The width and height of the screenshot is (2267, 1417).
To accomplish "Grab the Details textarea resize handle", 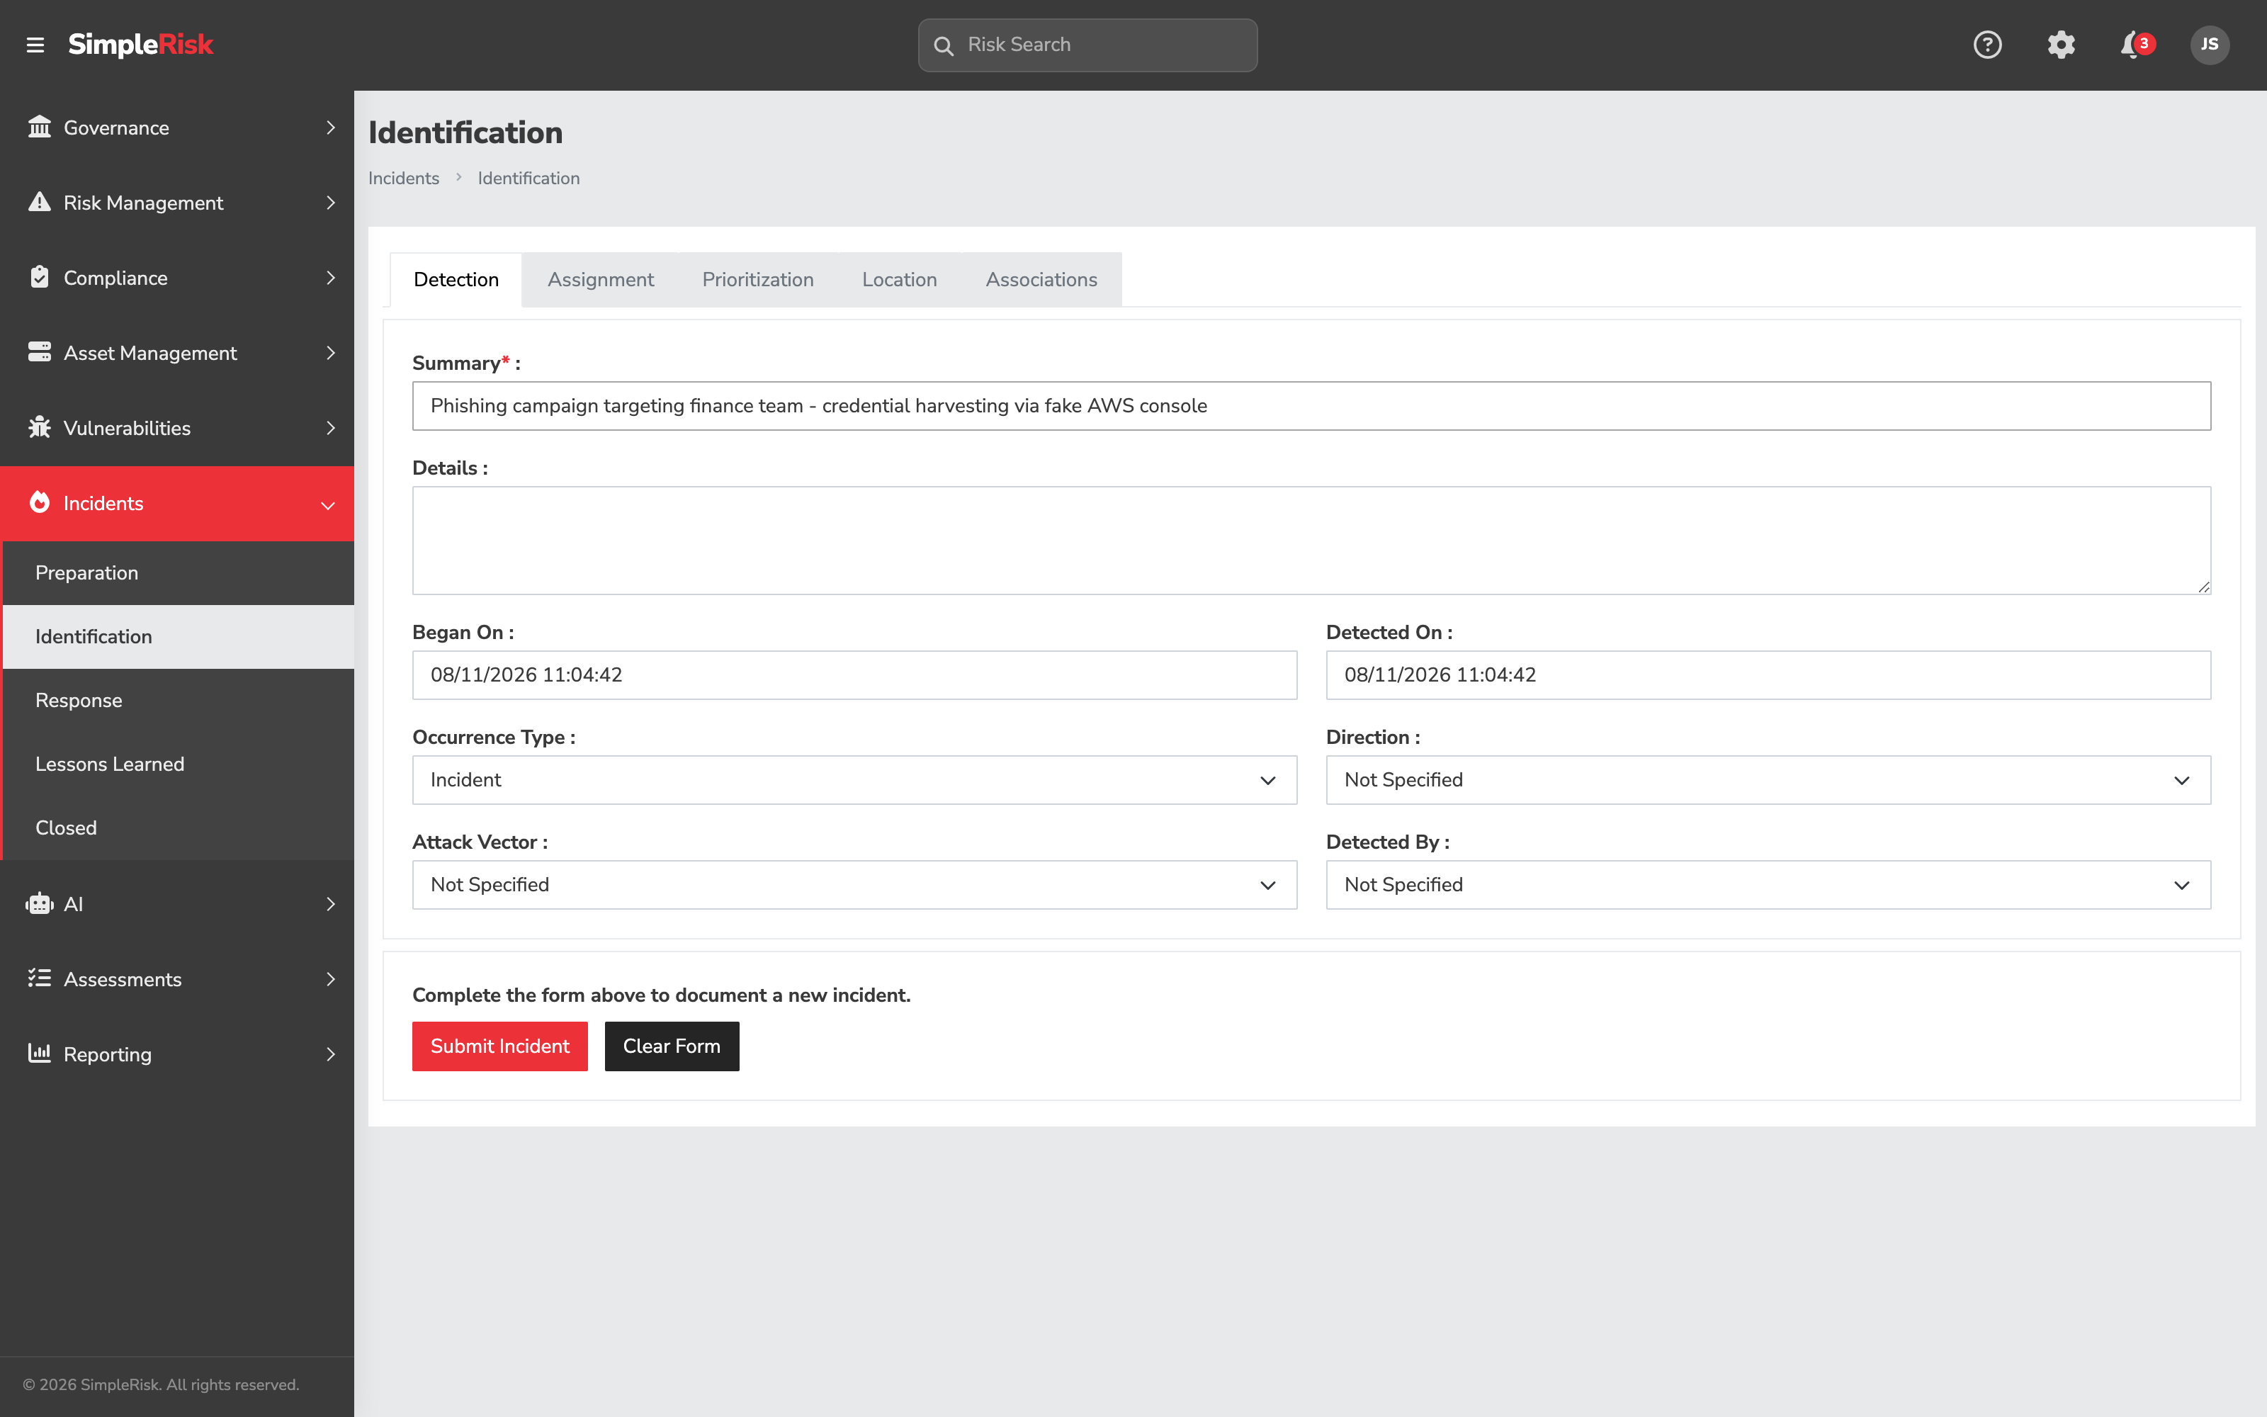I will (x=2203, y=587).
